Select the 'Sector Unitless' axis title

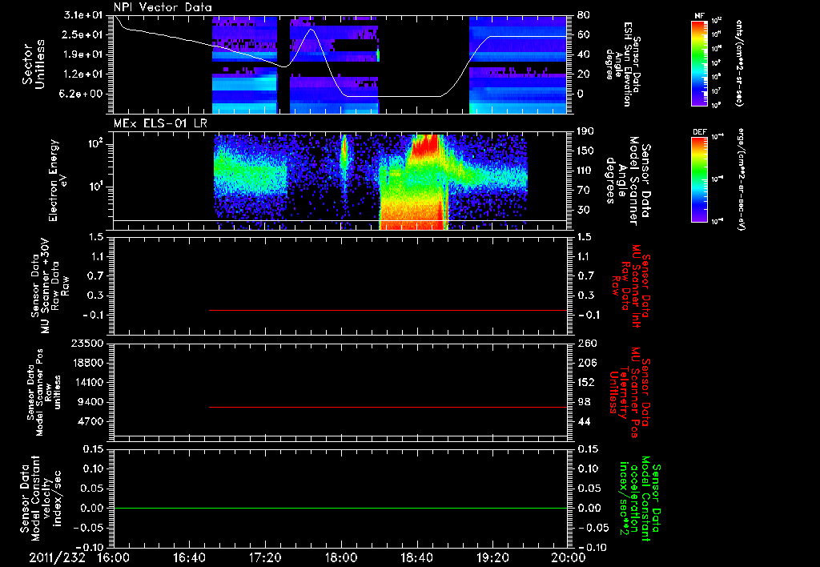point(34,64)
